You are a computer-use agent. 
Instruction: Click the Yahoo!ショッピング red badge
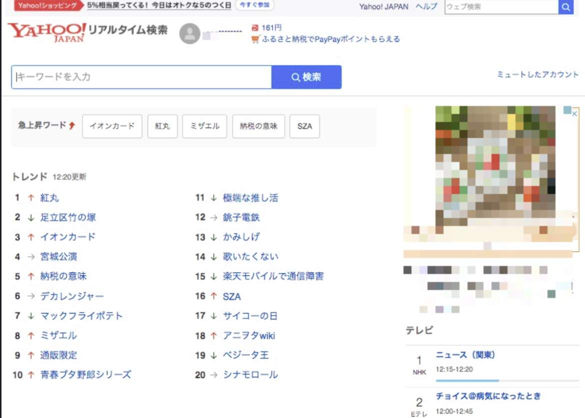(x=48, y=5)
